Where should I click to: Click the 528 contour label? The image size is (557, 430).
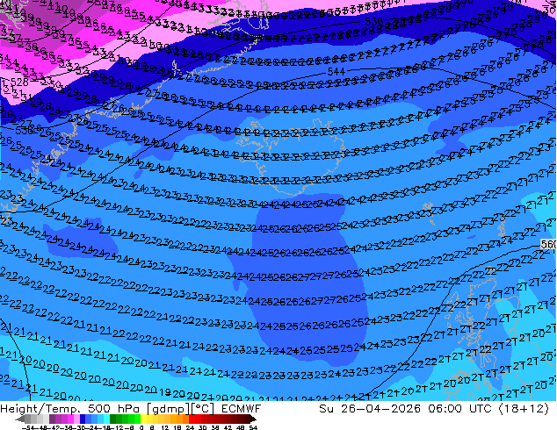click(x=18, y=82)
